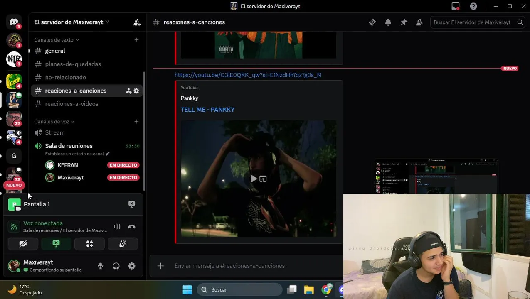This screenshot has width=530, height=299.
Task: Open File Explorer from taskbar
Action: point(309,290)
